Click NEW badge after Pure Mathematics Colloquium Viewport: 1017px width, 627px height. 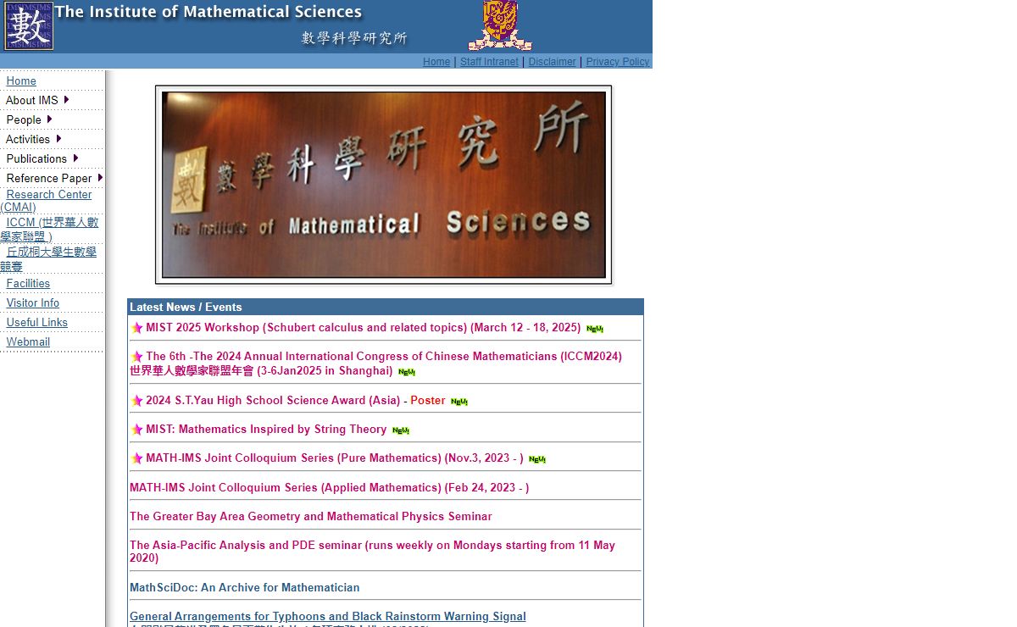(x=537, y=459)
